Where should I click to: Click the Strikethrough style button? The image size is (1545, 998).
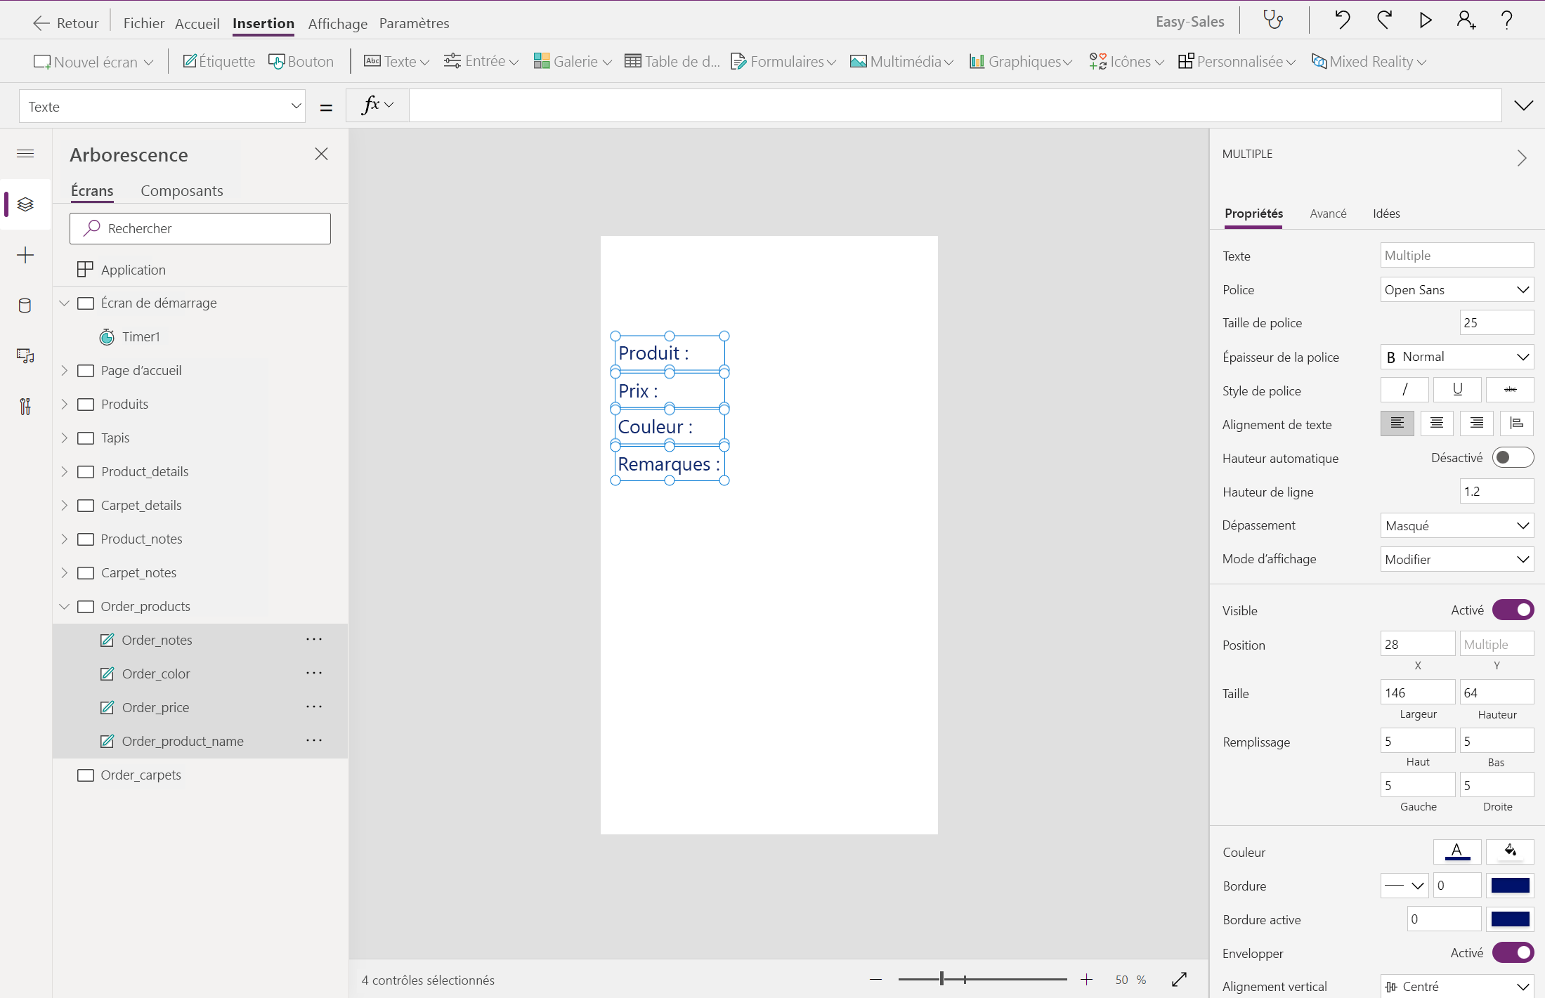[1510, 390]
